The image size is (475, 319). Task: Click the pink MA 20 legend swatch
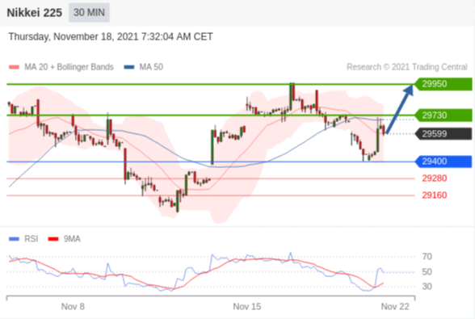point(14,67)
